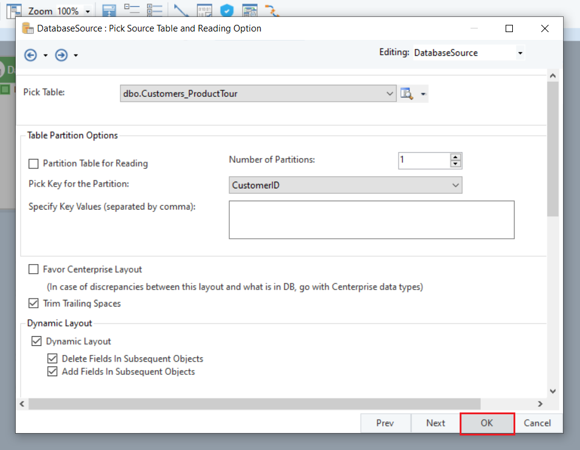Click the binary data verify toolbar icon
580x450 pixels.
204,10
